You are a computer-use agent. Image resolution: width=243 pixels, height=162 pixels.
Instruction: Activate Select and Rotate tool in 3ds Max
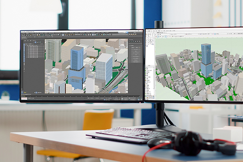click(48, 35)
